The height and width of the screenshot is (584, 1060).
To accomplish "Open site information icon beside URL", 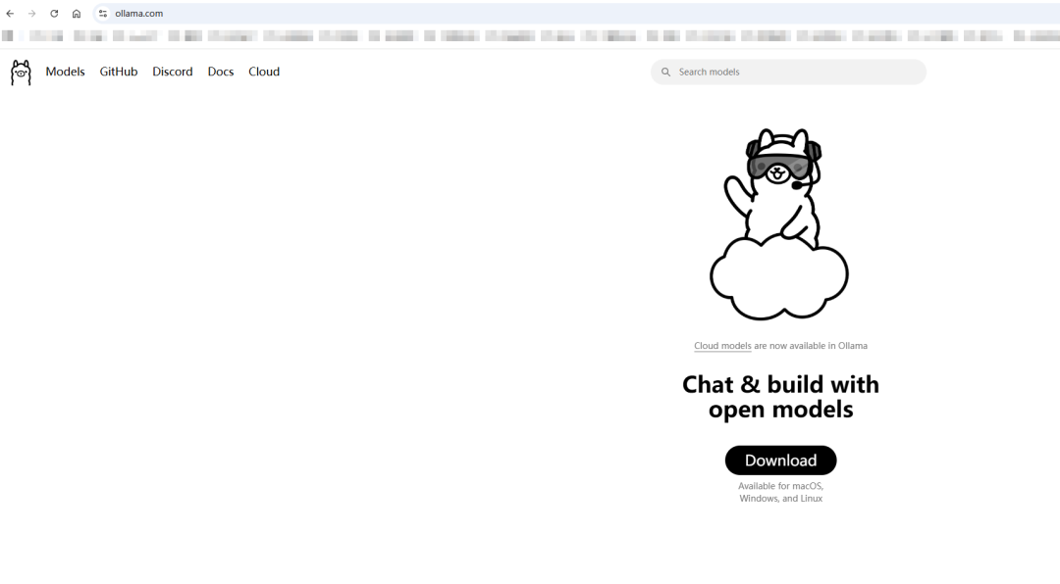I will pyautogui.click(x=102, y=14).
